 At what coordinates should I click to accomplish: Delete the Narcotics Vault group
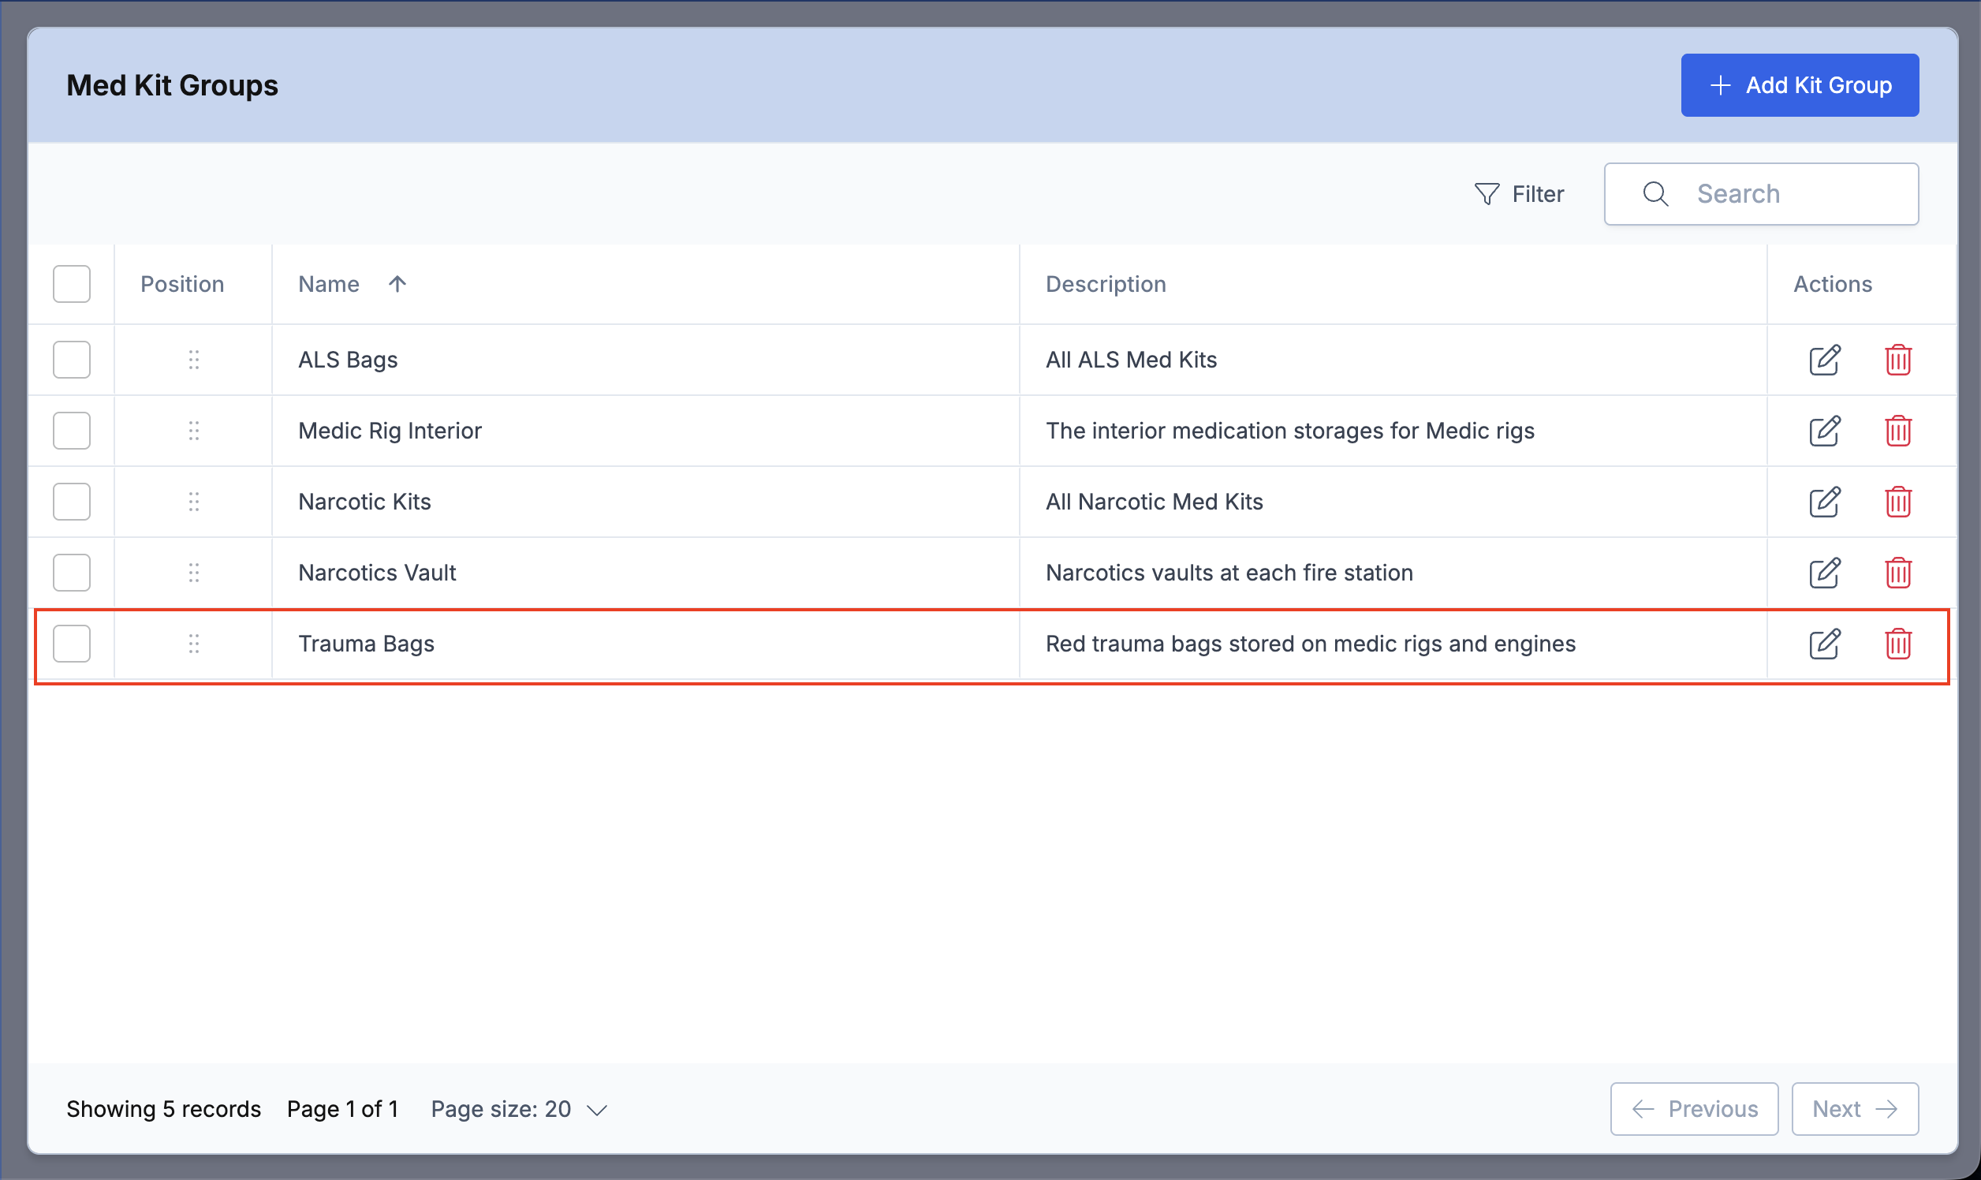pyautogui.click(x=1898, y=572)
